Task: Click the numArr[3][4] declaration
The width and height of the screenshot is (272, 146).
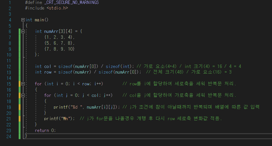Action: (x=58, y=31)
